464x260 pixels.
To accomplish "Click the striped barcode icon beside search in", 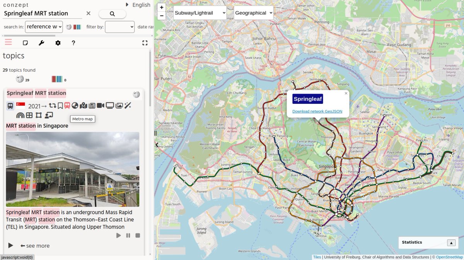I will point(77,27).
